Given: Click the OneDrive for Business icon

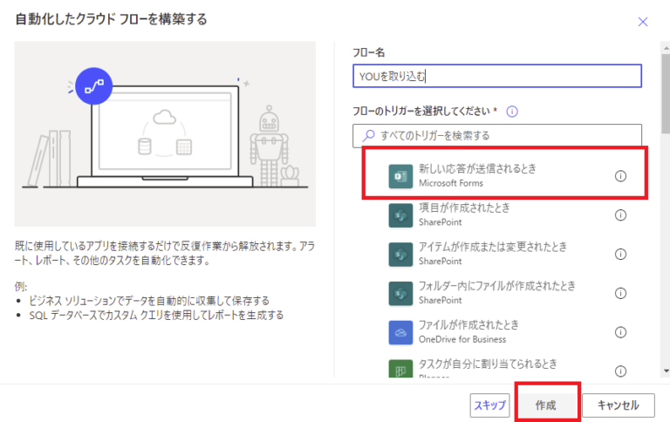Looking at the screenshot, I should [400, 332].
